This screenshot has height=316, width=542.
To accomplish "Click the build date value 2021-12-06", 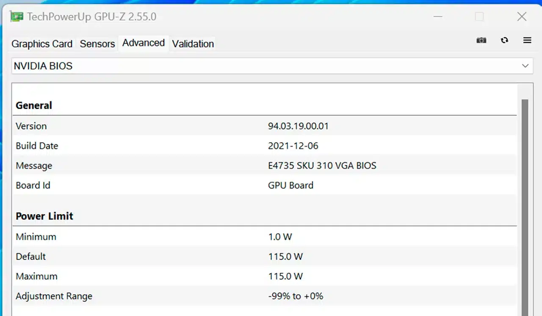I will tap(293, 146).
